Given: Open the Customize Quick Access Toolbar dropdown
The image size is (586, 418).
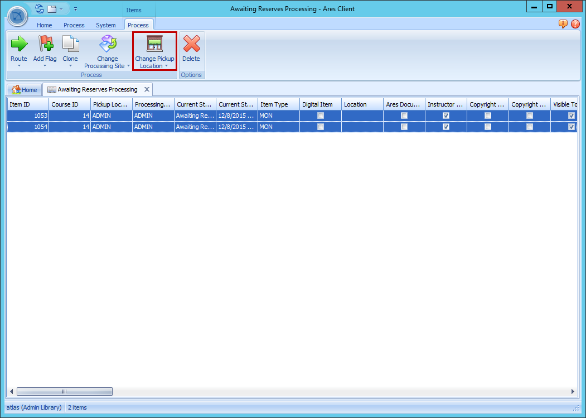Looking at the screenshot, I should (x=75, y=9).
